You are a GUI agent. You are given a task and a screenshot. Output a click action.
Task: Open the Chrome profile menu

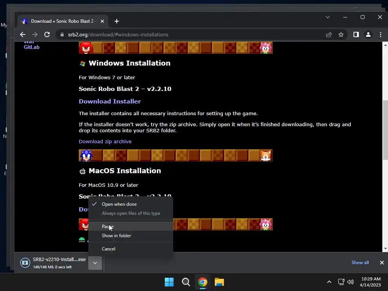368,34
